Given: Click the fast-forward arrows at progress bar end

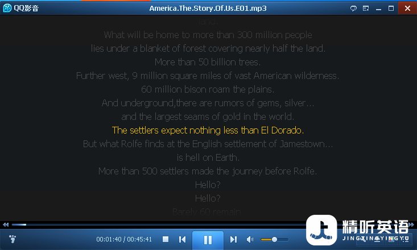Looking at the screenshot, I should (x=411, y=225).
